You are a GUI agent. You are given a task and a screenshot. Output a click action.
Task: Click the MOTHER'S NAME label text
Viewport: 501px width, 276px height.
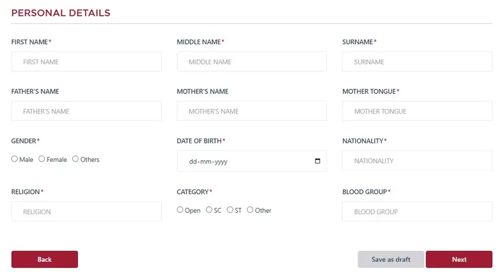pos(202,91)
